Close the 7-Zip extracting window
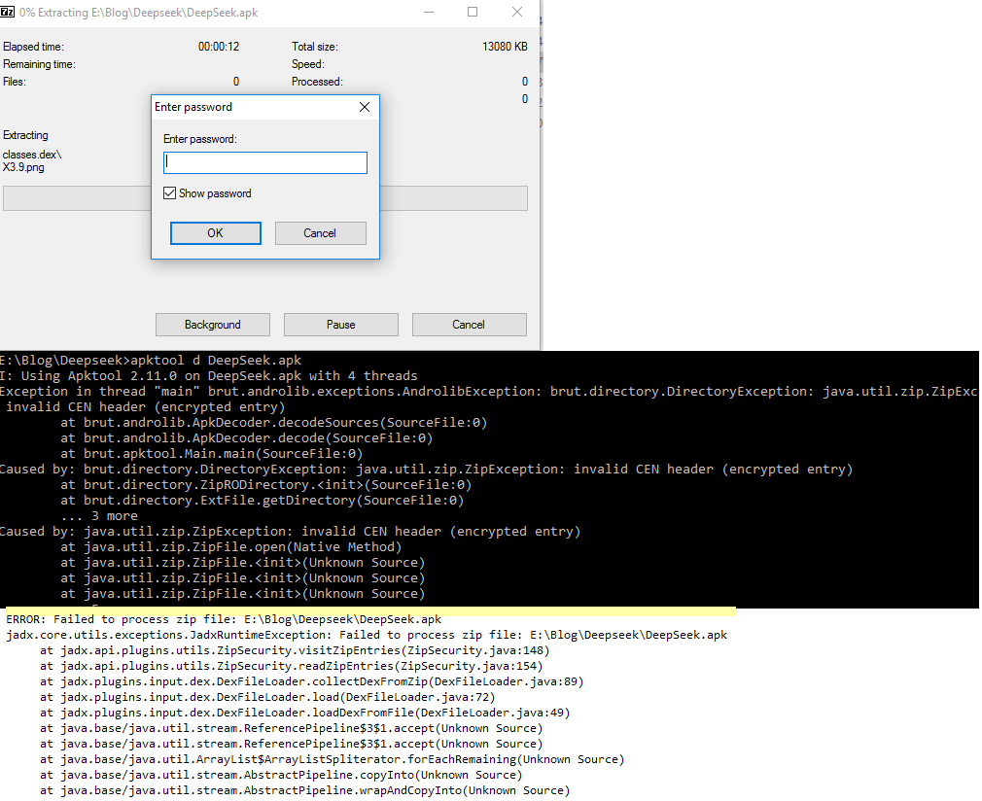 [x=517, y=12]
